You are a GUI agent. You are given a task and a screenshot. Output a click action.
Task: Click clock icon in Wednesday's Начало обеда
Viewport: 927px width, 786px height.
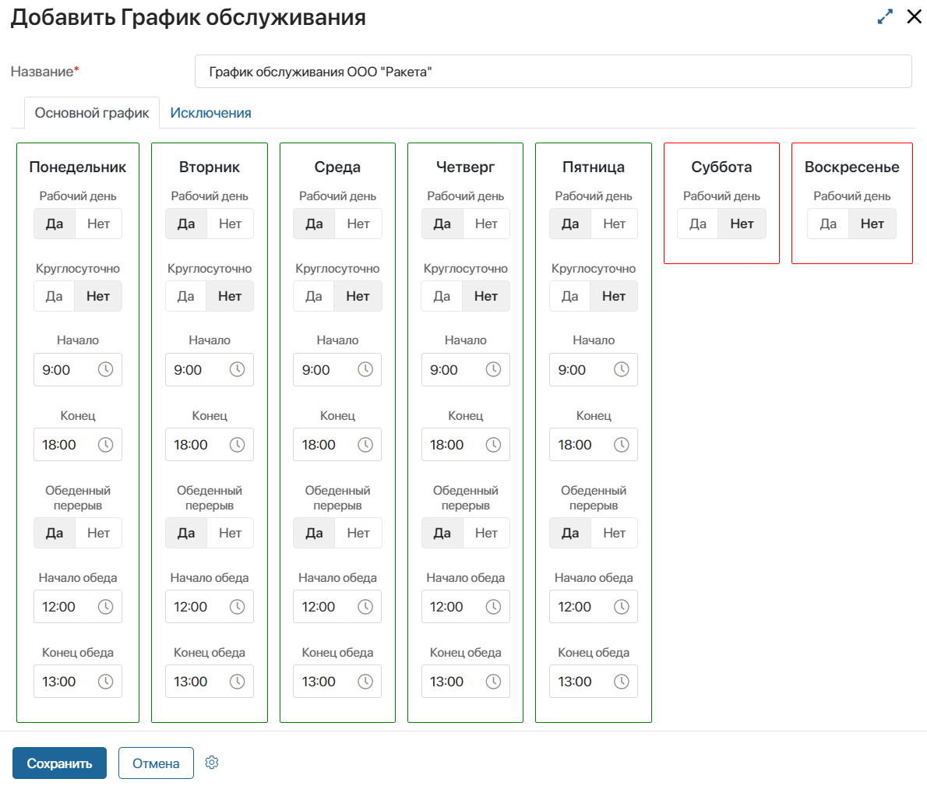pos(365,607)
